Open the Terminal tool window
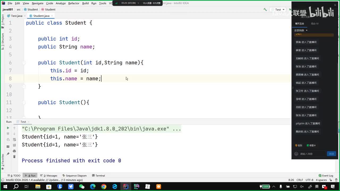Image resolution: width=340 pixels, height=191 pixels. click(x=98, y=176)
